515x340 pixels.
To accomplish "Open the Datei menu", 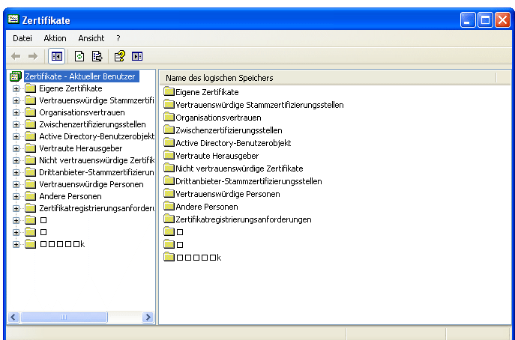I will coord(22,37).
